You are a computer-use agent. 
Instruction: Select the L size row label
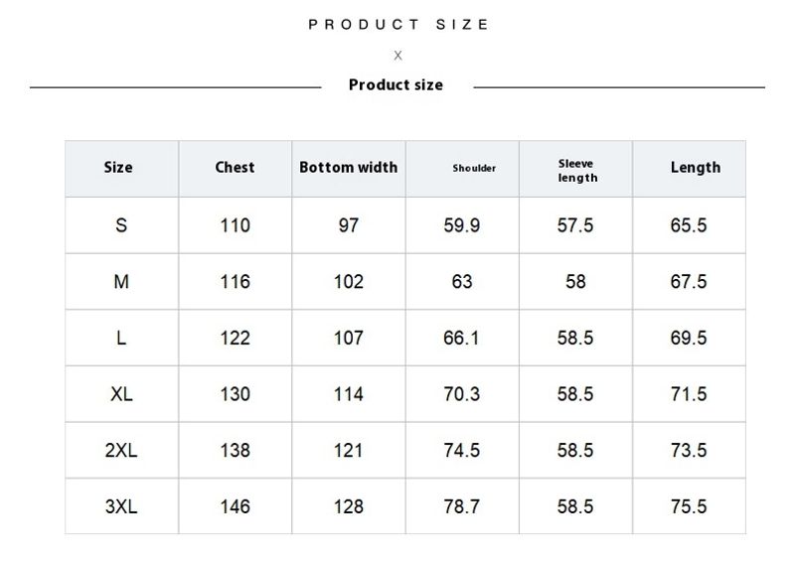121,339
